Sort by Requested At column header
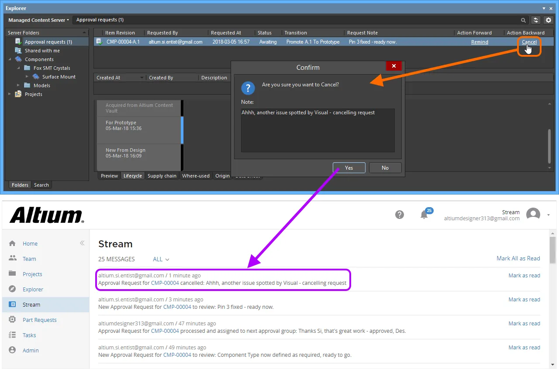 coord(226,33)
